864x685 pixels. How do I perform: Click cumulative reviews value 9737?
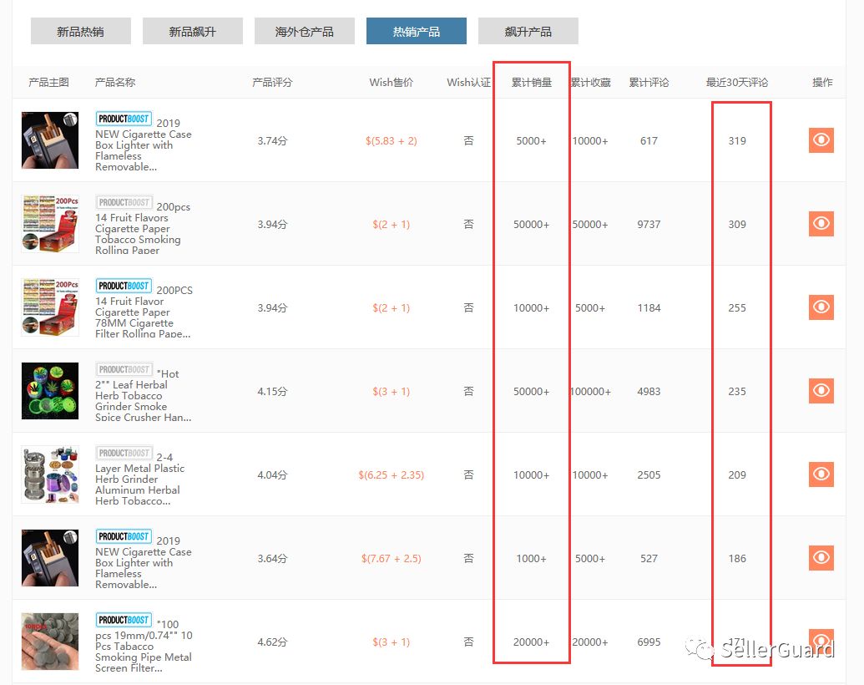coord(649,225)
